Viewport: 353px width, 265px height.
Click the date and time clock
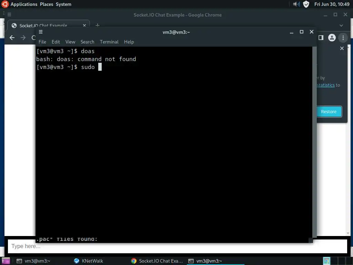(x=332, y=4)
